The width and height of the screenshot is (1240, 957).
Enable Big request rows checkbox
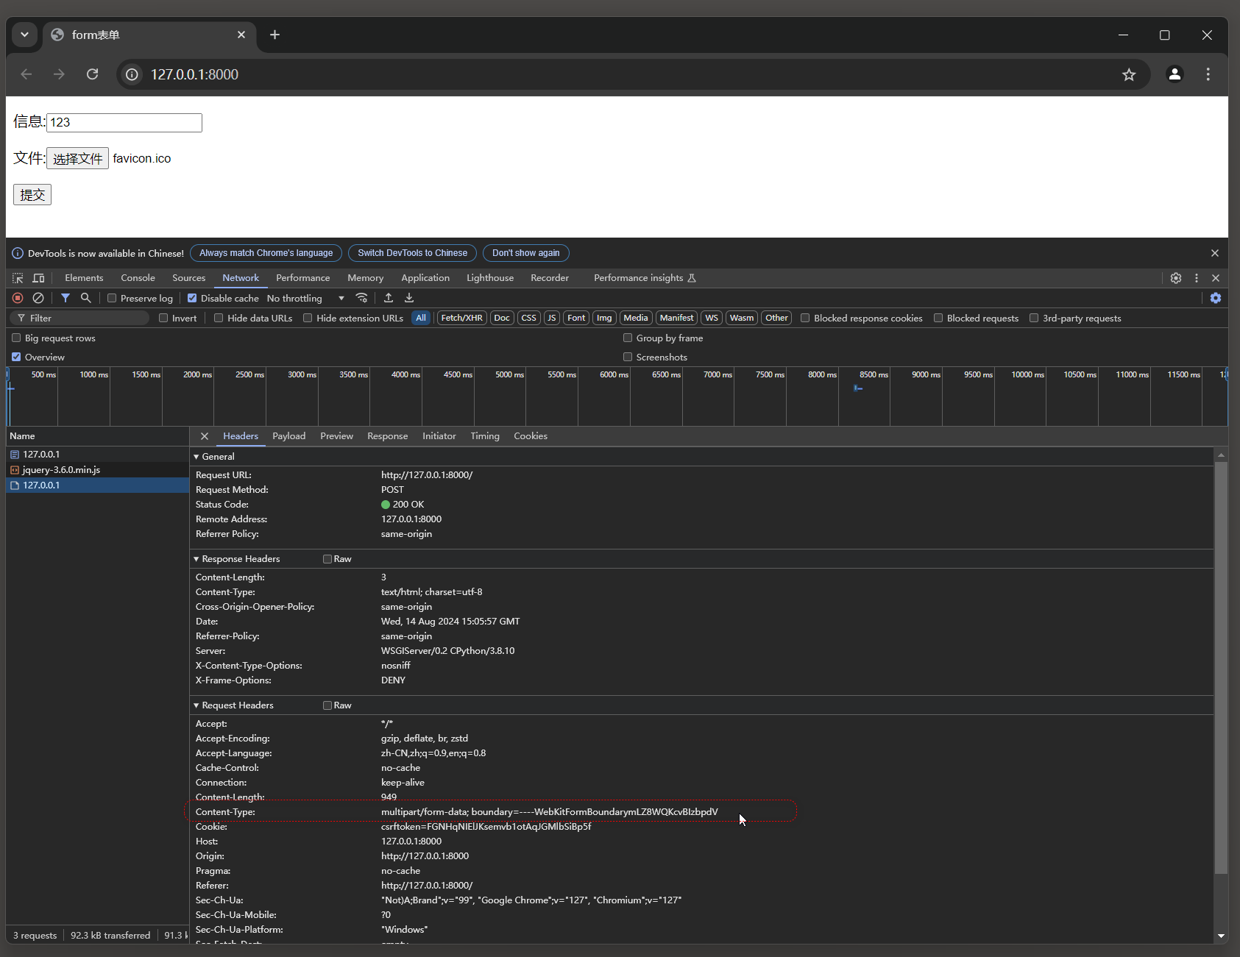pos(16,338)
